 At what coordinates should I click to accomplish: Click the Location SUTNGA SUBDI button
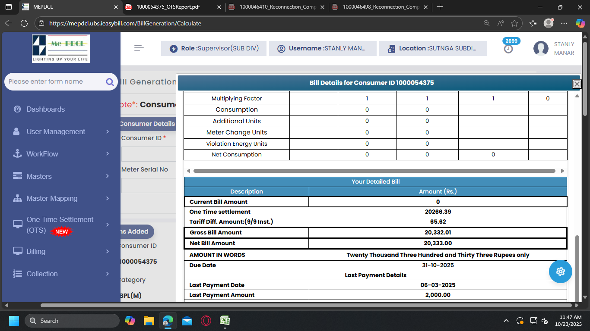[x=433, y=48]
